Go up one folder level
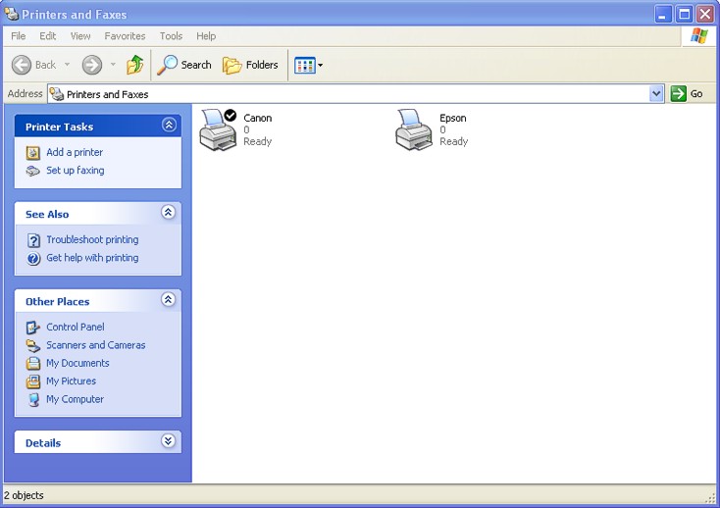Screen dimensions: 720x508 (x=135, y=65)
